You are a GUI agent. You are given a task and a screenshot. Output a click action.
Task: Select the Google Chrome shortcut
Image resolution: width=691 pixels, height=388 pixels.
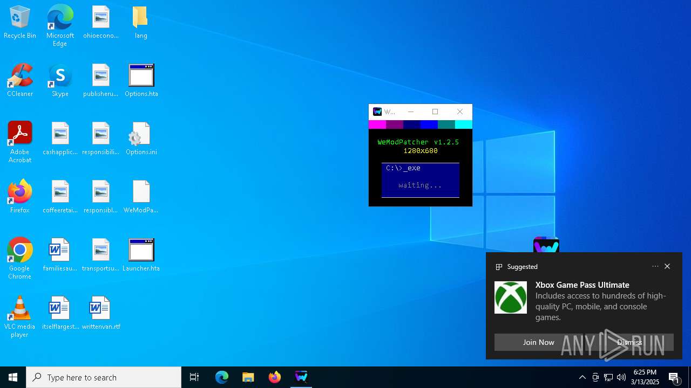tap(20, 259)
